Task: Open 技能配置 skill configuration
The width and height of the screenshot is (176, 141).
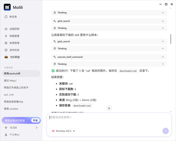Action: (x=14, y=36)
